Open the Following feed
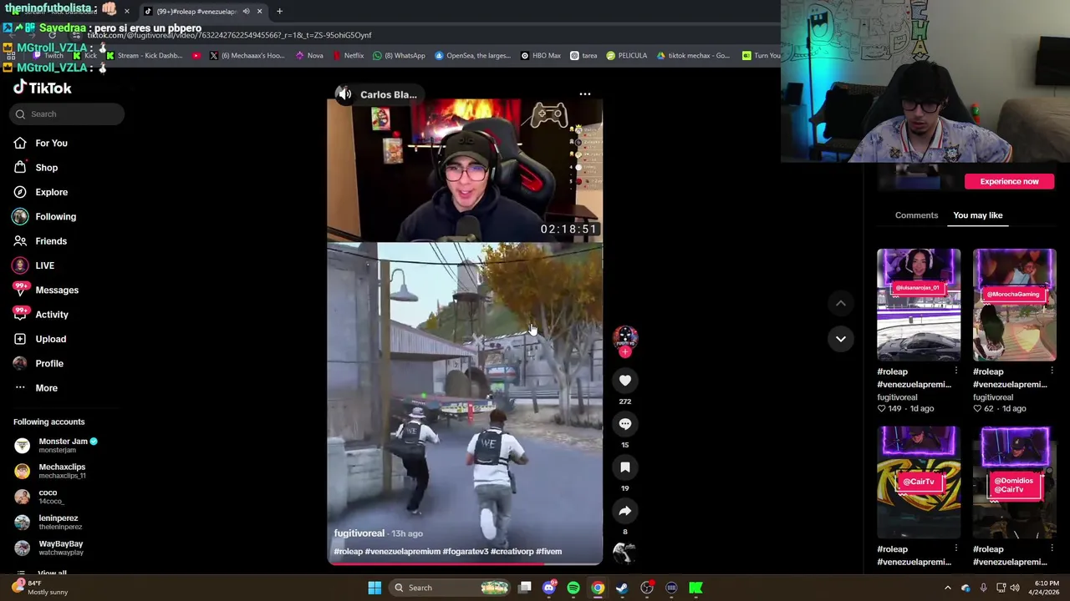 pyautogui.click(x=44, y=216)
